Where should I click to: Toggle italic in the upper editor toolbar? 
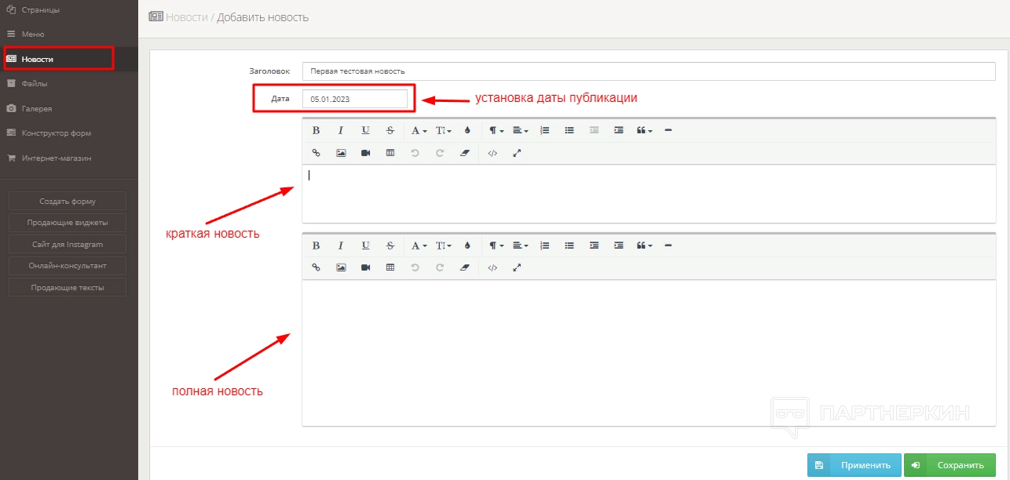pos(341,130)
